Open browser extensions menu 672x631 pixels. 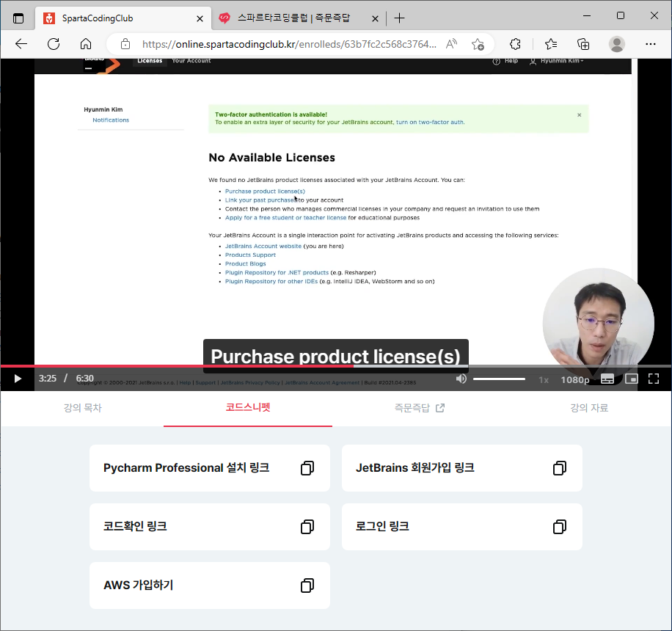[x=515, y=44]
